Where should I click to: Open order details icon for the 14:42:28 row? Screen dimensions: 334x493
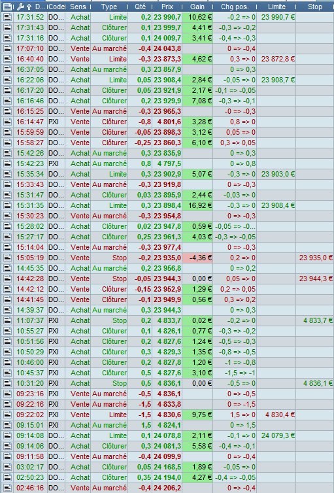pos(8,279)
